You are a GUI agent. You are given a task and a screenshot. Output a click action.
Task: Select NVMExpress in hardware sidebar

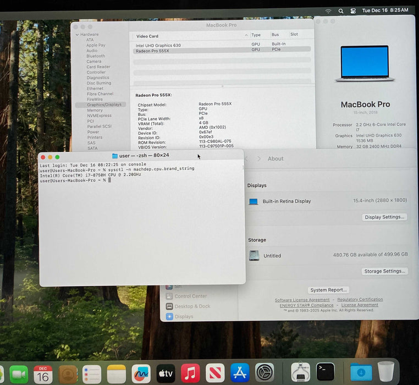tap(99, 116)
